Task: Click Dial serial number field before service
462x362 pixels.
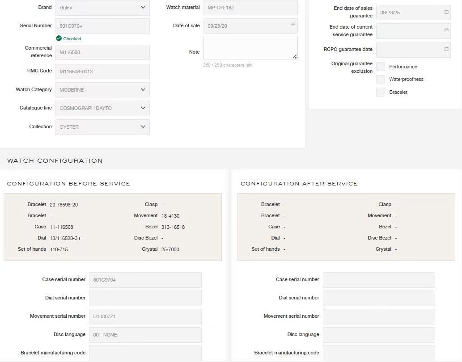Action: pos(145,298)
